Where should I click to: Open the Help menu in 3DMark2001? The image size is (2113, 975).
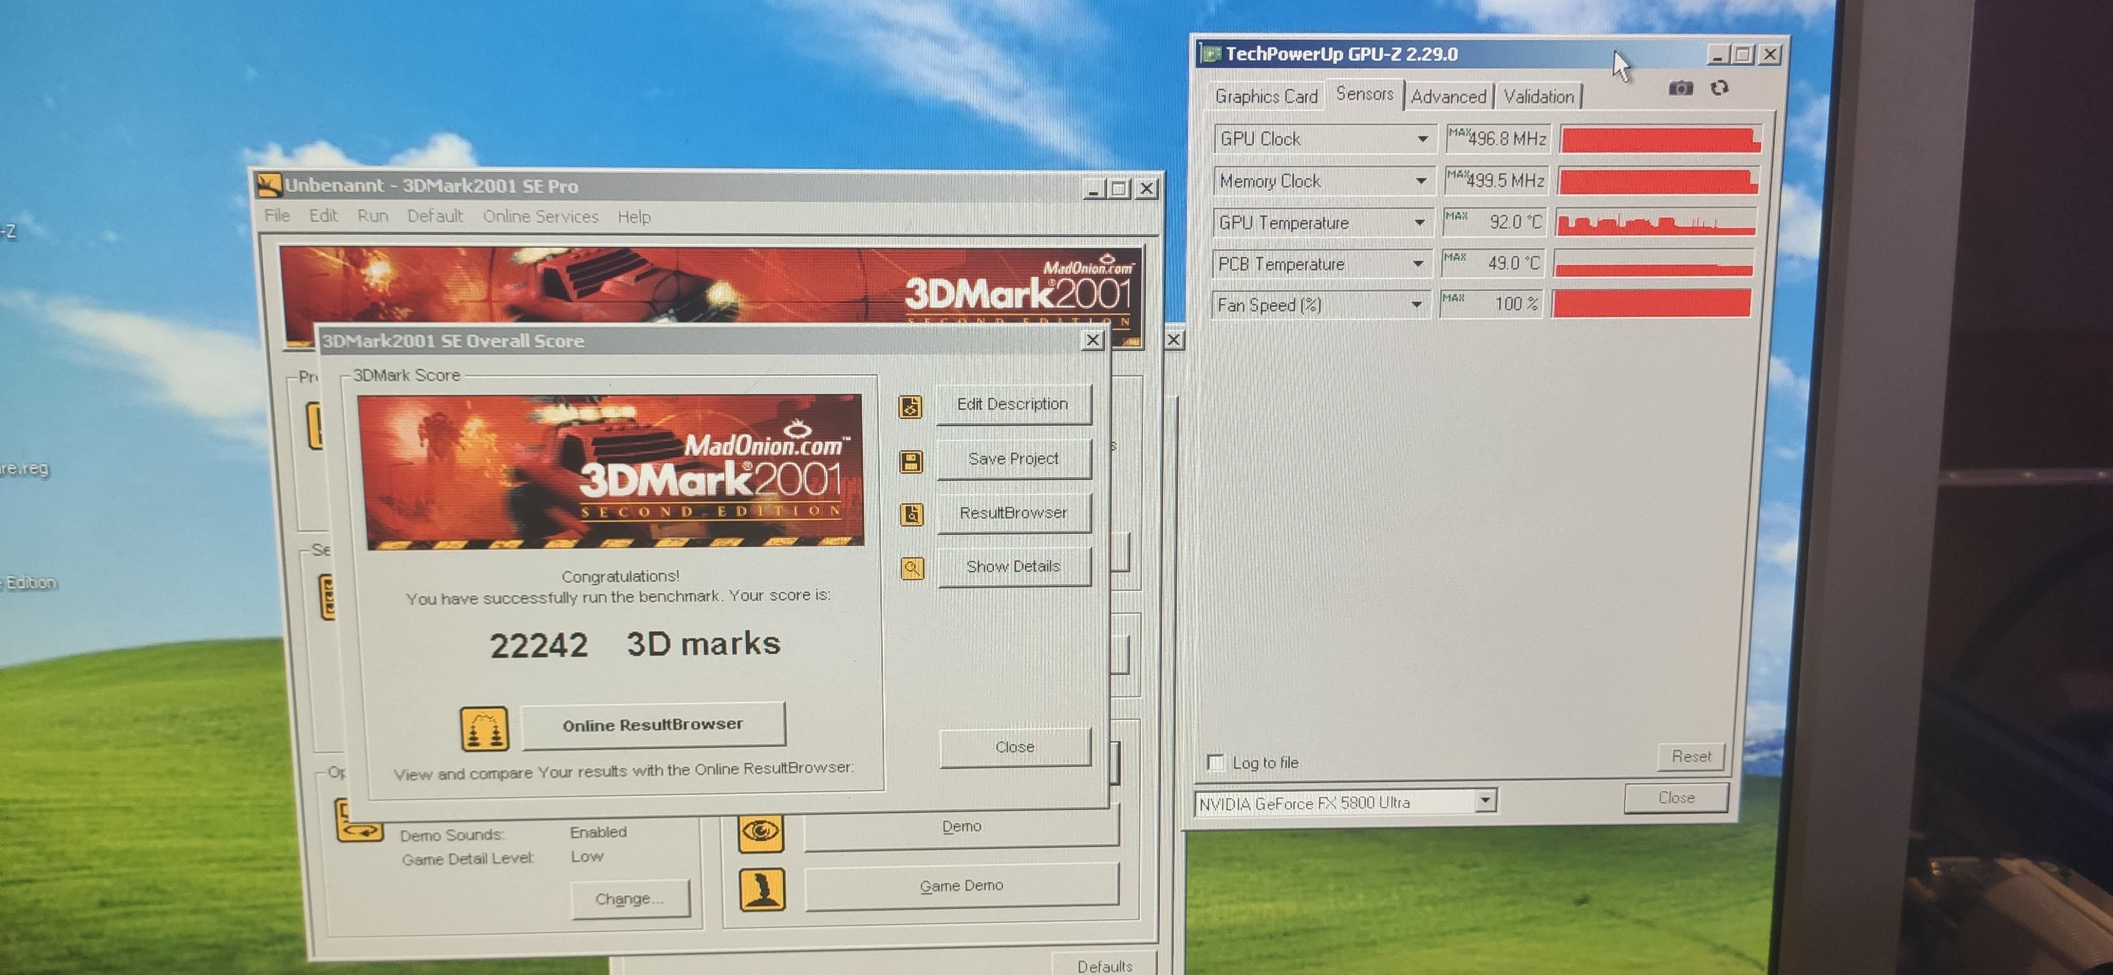click(634, 217)
